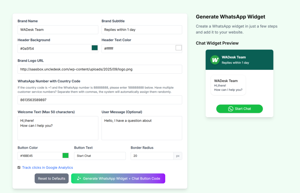Click Reset to Defaults button
The width and height of the screenshot is (300, 193).
[x=52, y=178]
